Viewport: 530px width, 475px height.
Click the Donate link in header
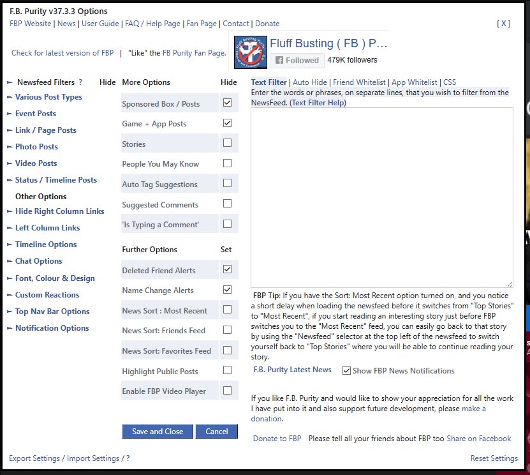(267, 24)
